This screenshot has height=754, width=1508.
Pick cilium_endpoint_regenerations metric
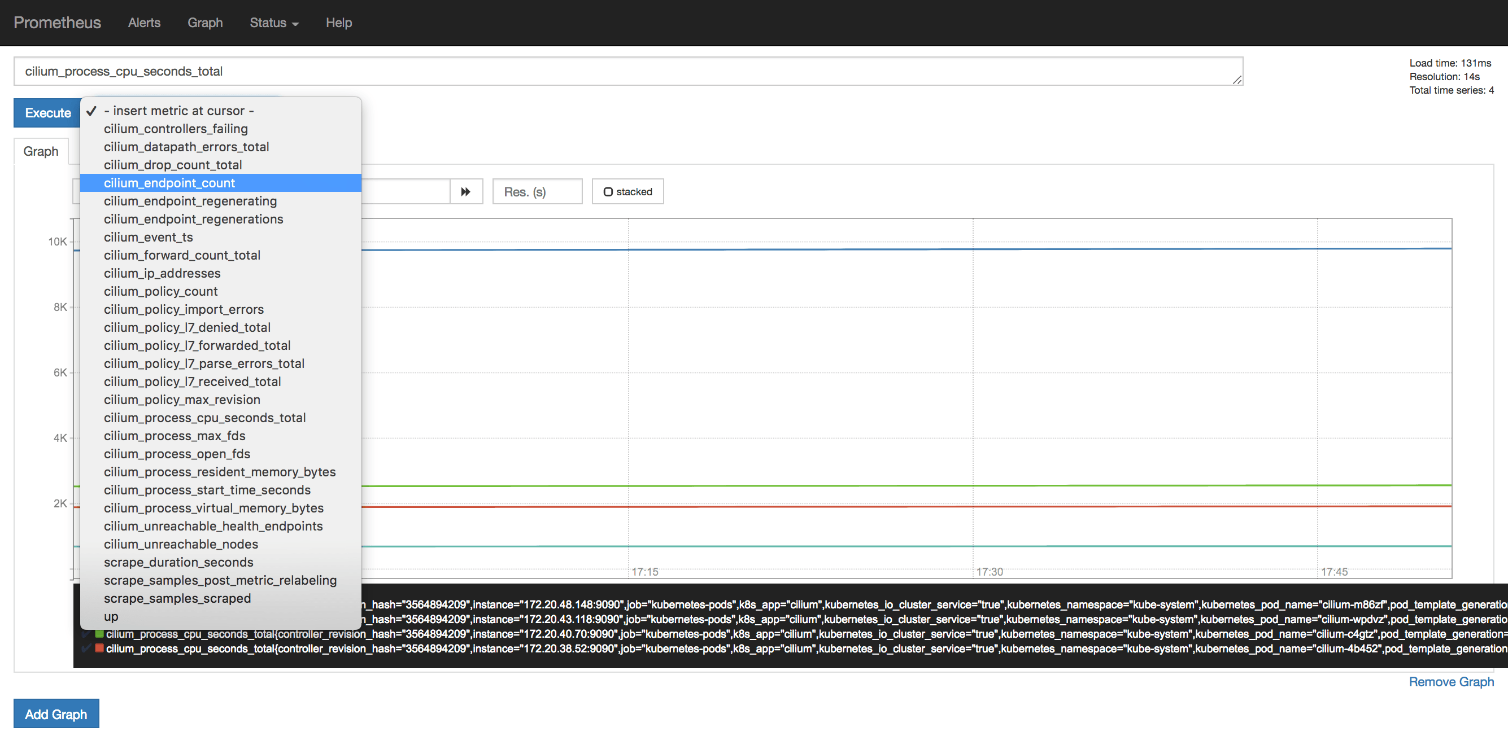tap(221, 220)
